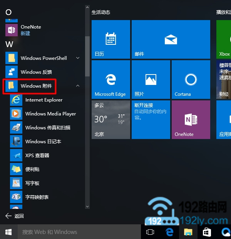Click the 生活动态 group heading

pyautogui.click(x=101, y=12)
